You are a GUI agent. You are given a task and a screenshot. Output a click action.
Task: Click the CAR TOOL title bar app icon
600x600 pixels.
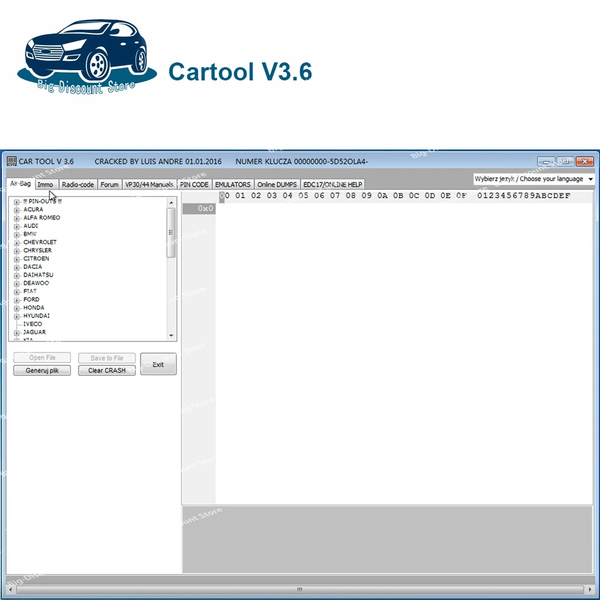[x=11, y=161]
